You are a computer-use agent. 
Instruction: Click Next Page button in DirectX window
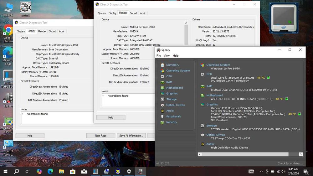pos(100,136)
